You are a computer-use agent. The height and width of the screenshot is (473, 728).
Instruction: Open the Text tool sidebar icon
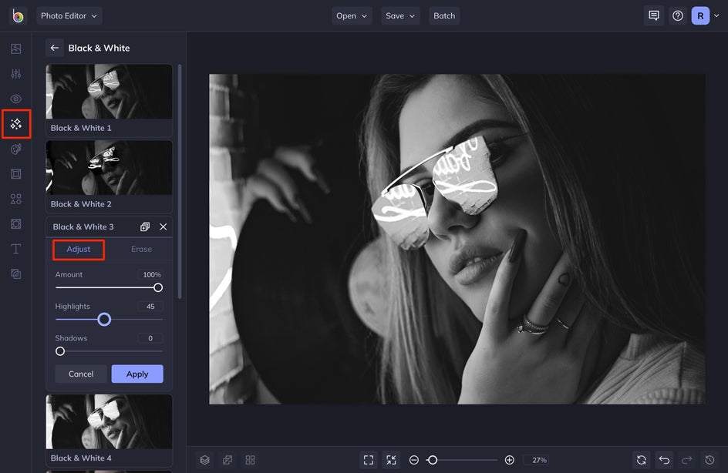click(15, 249)
